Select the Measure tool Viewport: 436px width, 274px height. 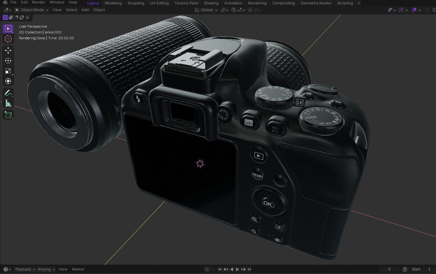pos(8,103)
